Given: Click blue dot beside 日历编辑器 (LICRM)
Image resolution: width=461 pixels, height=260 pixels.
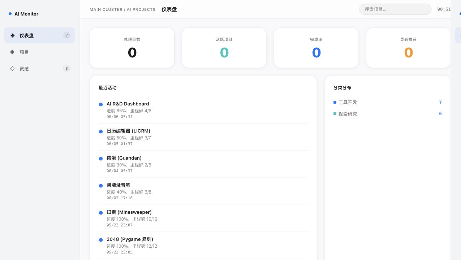Looking at the screenshot, I should tap(101, 131).
